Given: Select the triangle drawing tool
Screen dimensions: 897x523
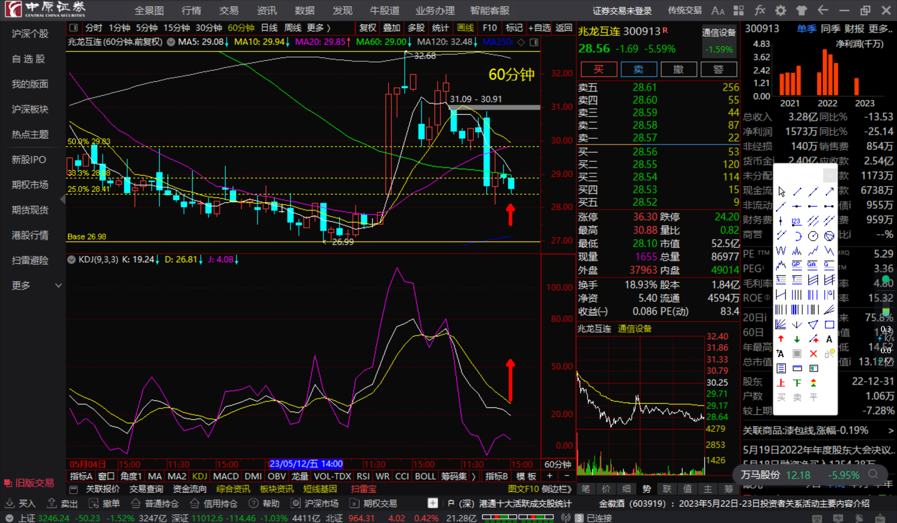Looking at the screenshot, I should click(813, 324).
